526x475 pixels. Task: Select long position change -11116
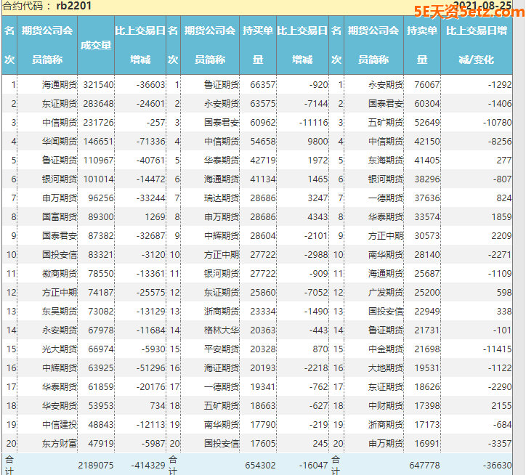pos(313,123)
